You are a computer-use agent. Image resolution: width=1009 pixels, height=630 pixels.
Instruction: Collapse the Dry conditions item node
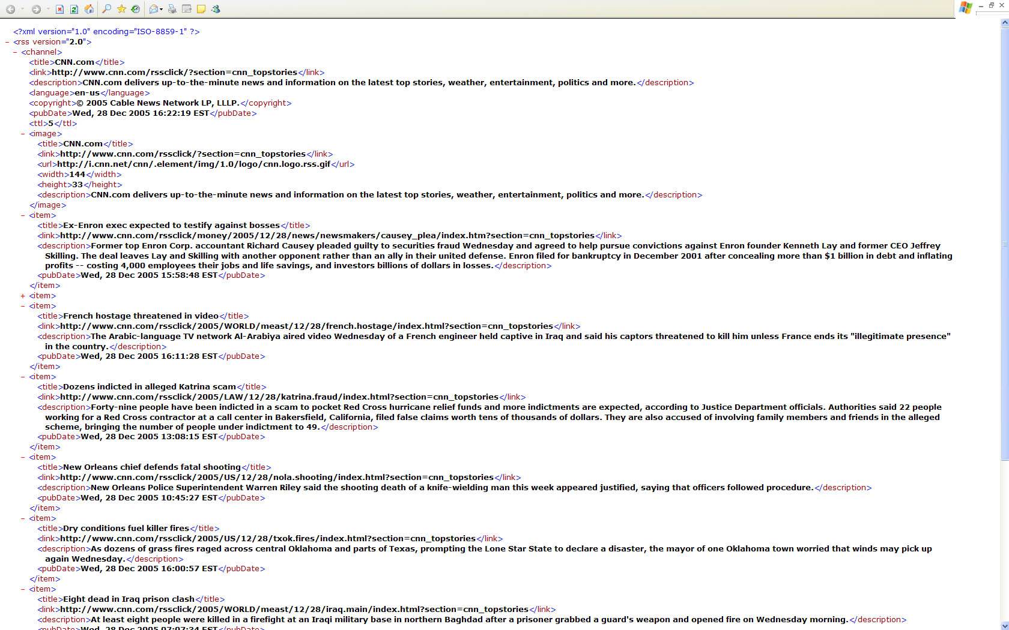coord(23,518)
